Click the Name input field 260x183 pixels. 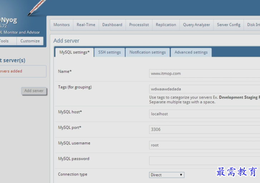[x=205, y=73]
